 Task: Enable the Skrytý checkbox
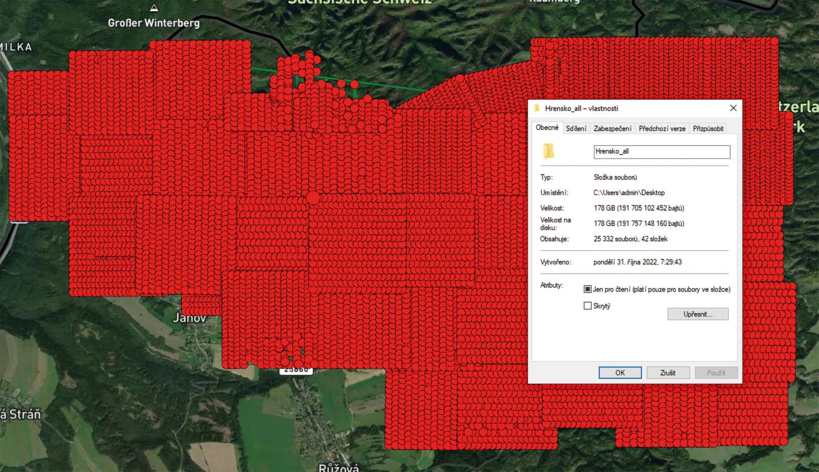[588, 306]
